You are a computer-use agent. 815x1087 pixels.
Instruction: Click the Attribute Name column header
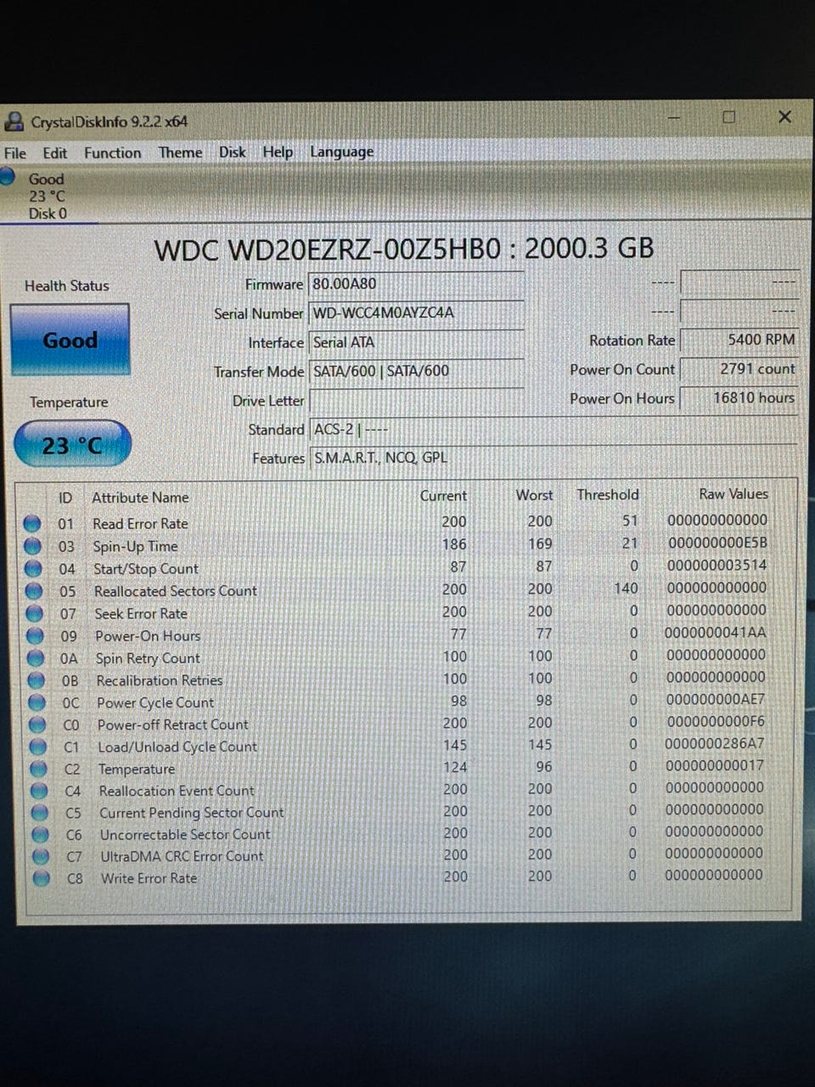pos(140,498)
